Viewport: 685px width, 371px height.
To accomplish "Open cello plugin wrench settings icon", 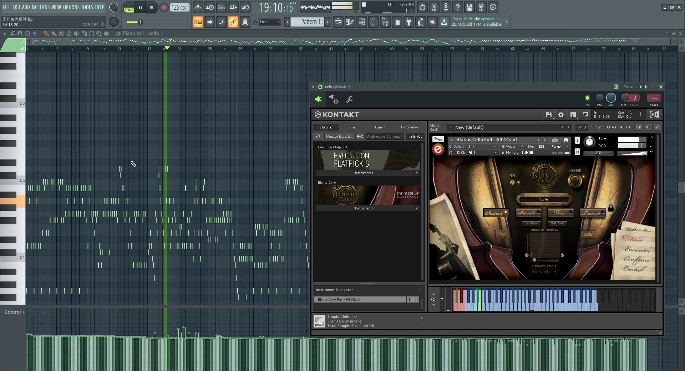I will click(350, 100).
